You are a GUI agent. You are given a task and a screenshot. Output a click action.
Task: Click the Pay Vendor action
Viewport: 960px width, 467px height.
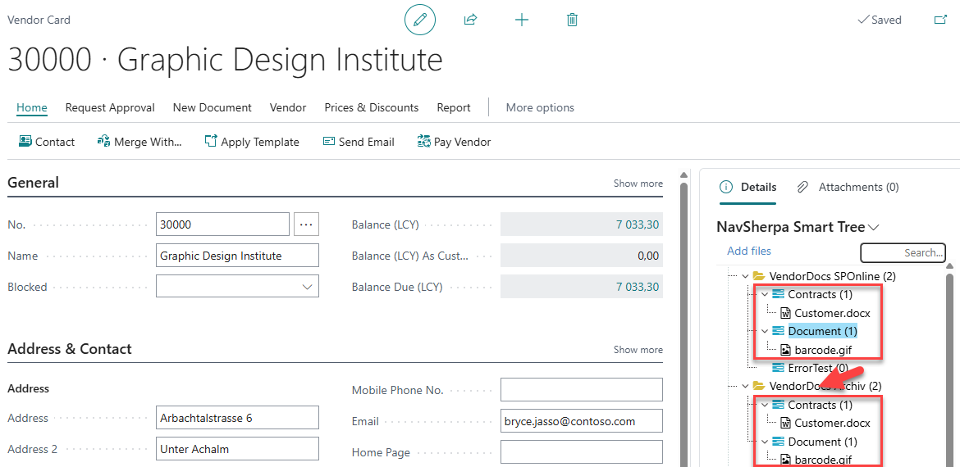click(454, 142)
